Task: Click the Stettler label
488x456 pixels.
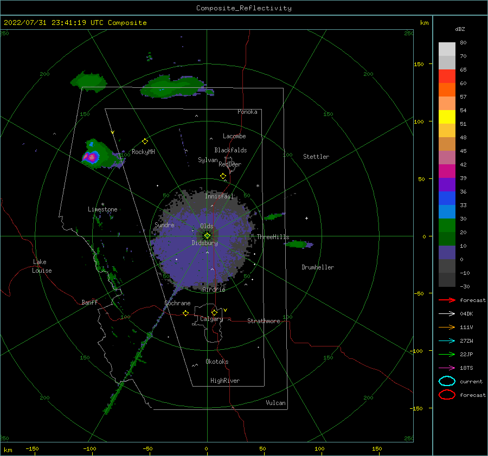Action: [x=316, y=157]
